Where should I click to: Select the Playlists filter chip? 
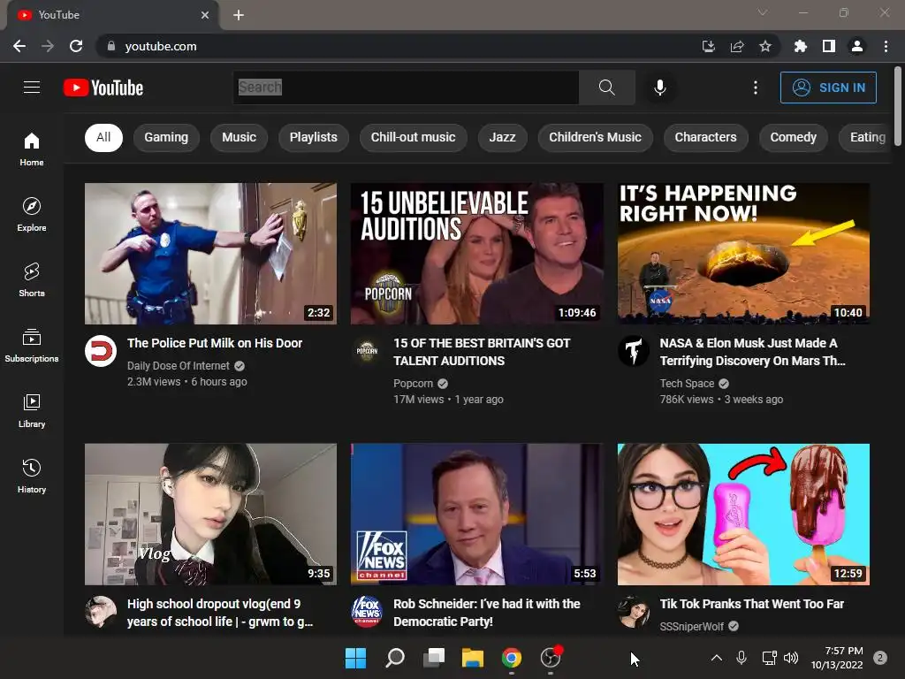pos(314,137)
